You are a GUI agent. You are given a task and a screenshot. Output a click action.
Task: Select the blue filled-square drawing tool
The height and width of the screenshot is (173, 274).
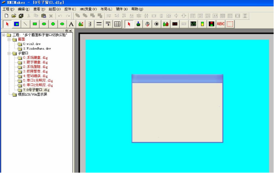[x=17, y=24]
